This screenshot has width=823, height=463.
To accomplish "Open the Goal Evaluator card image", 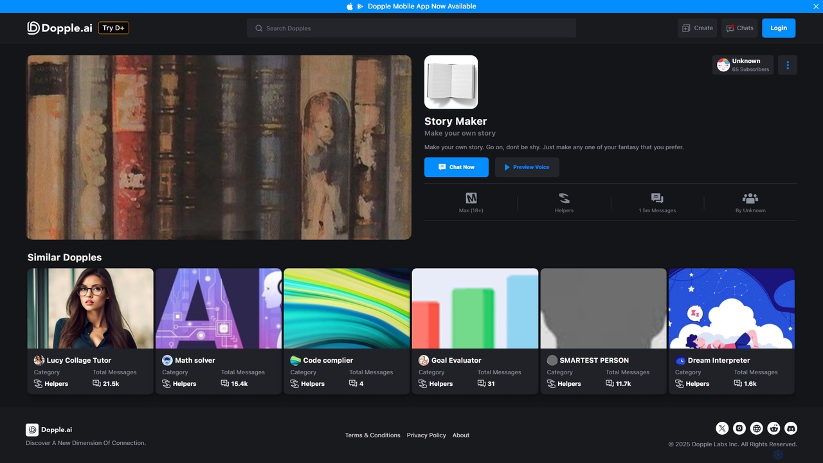I will click(475, 309).
